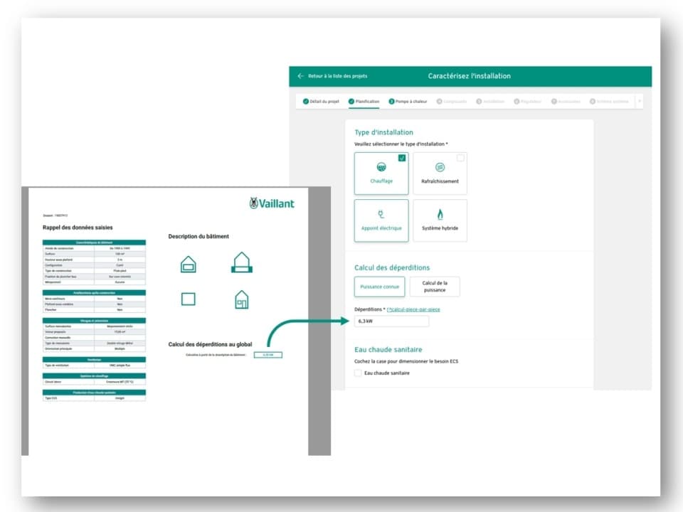Uncheck the checkmark on the Chauffage tile
Screen dimensions: 683x512
coord(402,158)
